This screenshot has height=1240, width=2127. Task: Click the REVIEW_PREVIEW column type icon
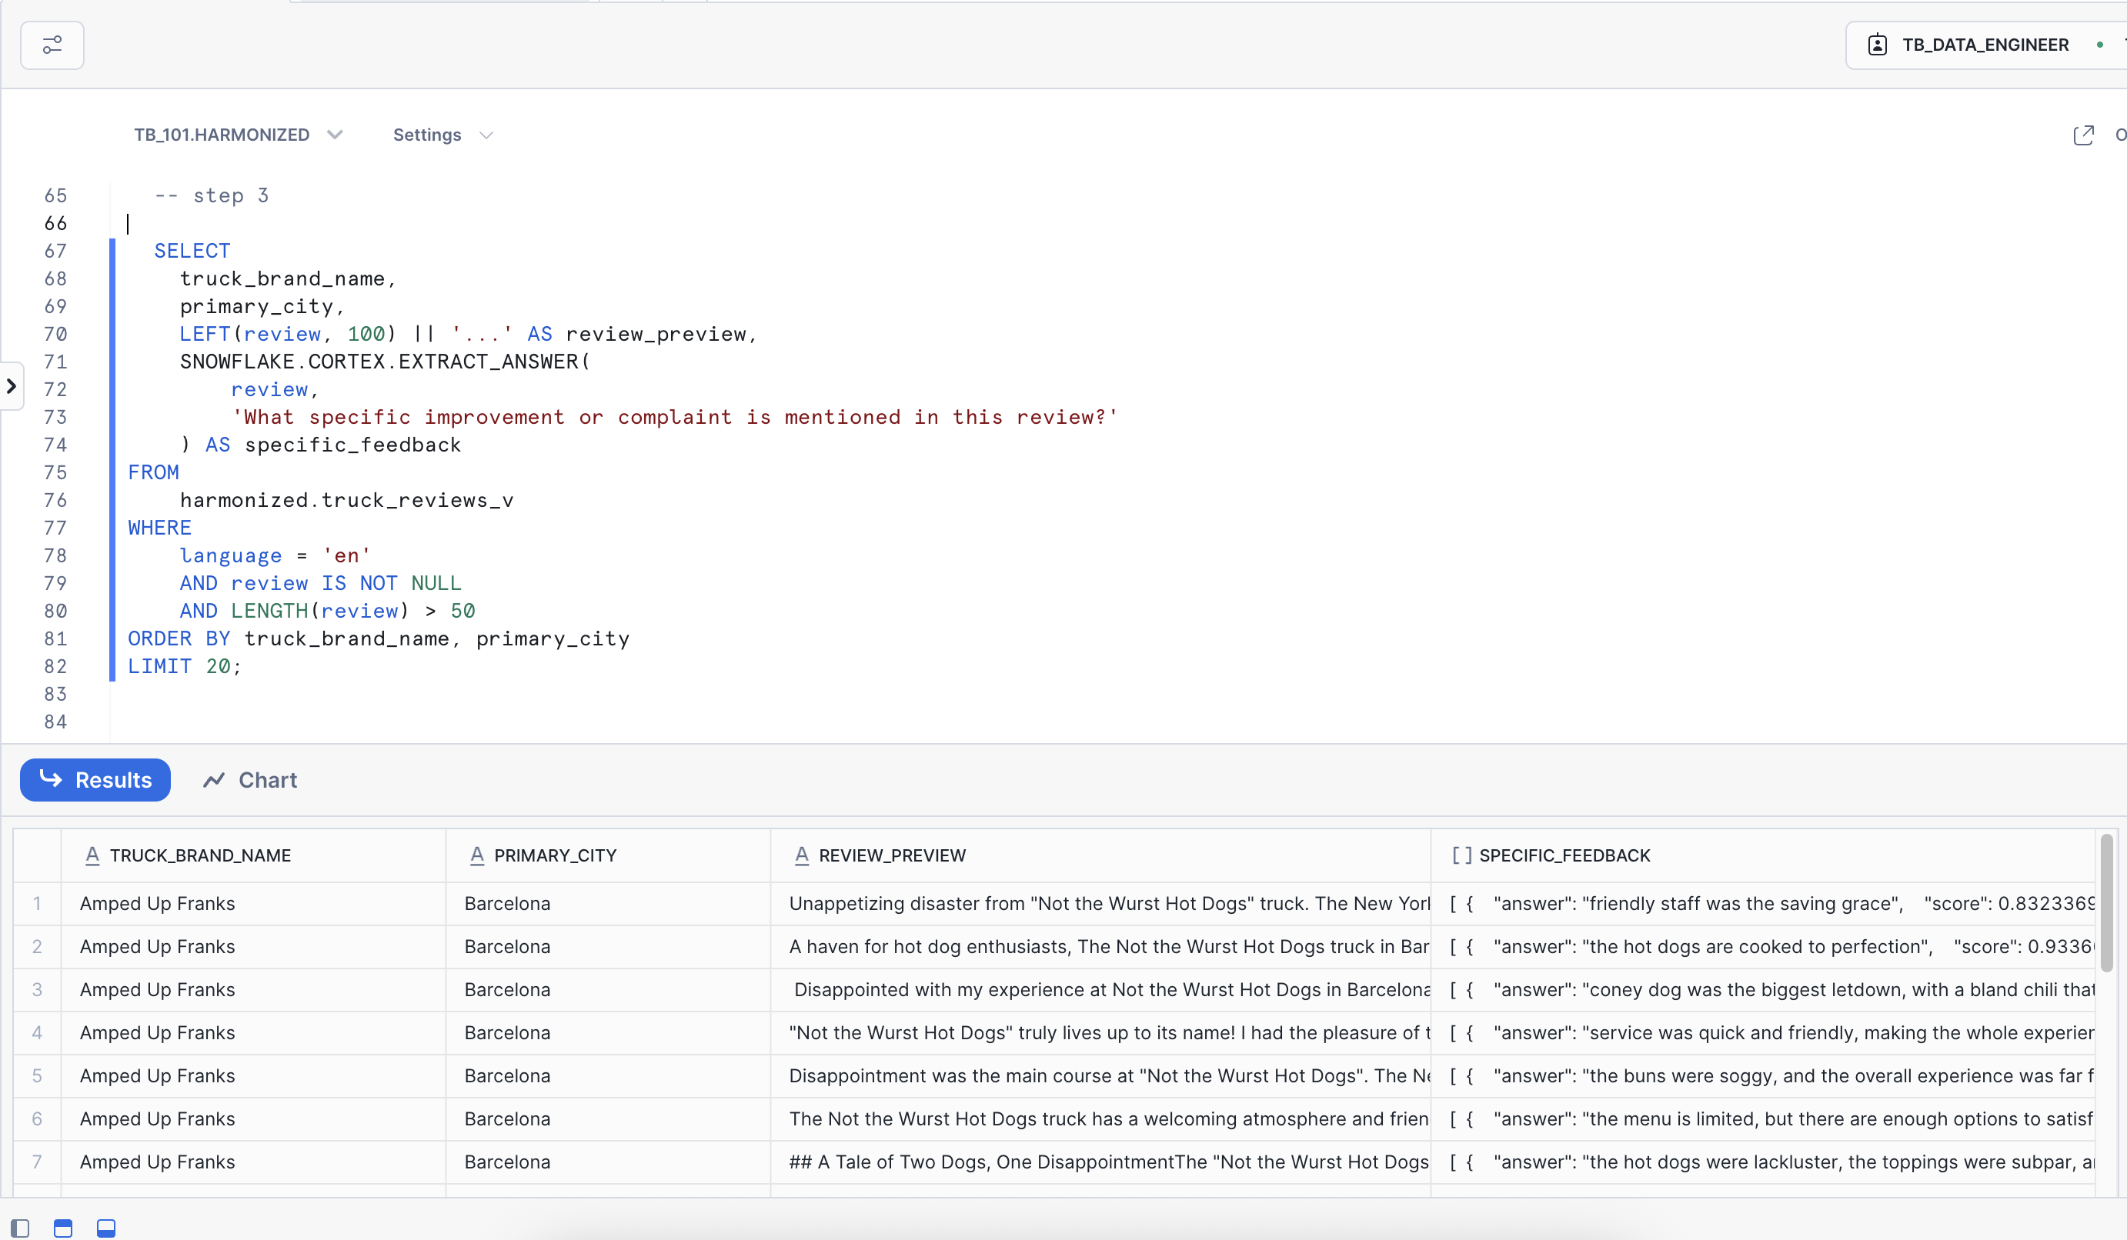[801, 855]
